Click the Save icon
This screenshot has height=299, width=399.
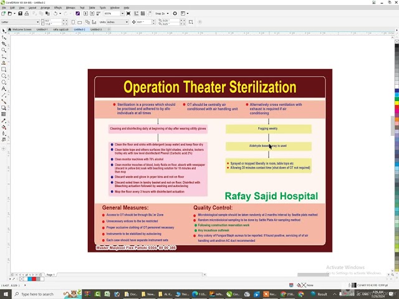[20, 14]
